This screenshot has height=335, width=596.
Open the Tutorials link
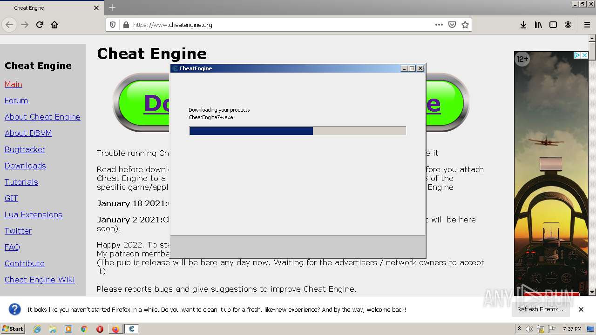21,182
